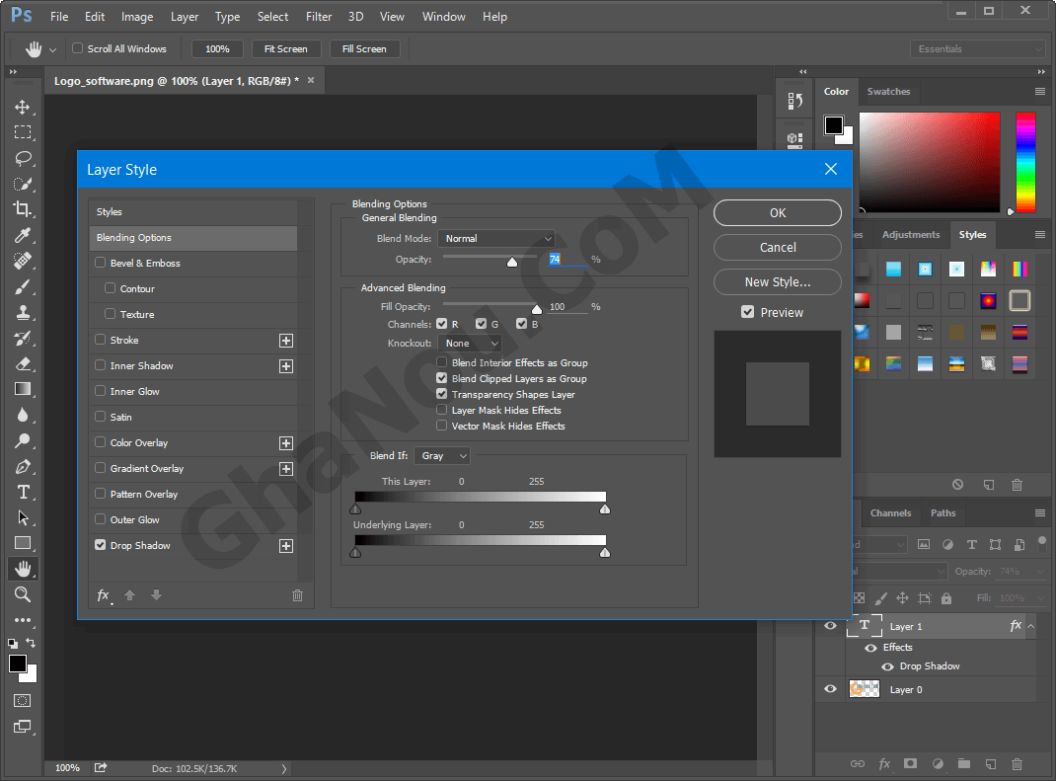1056x781 pixels.
Task: Click the Fill Opacity slider handle
Action: tap(537, 309)
